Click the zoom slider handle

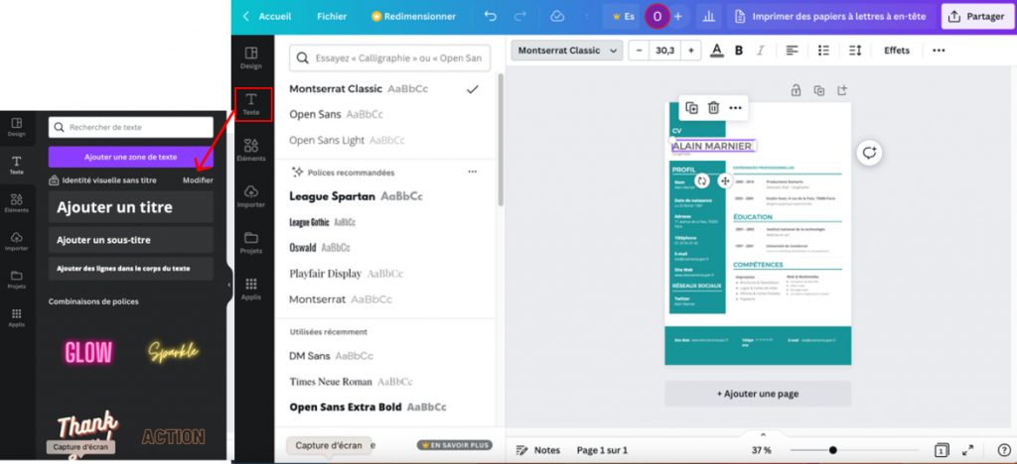[833, 450]
